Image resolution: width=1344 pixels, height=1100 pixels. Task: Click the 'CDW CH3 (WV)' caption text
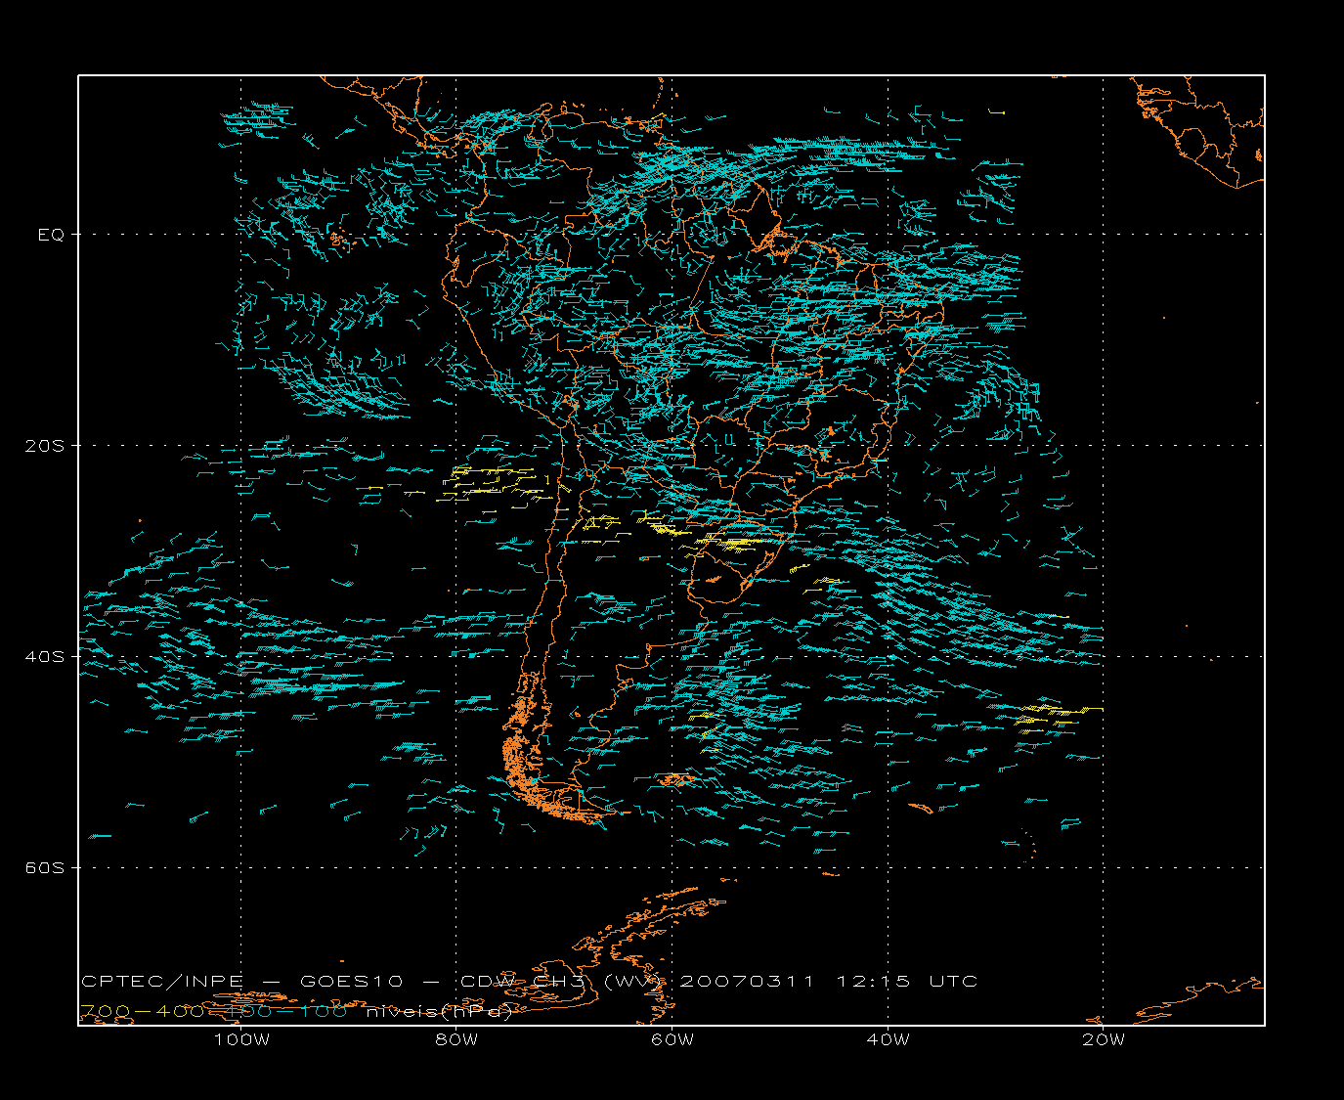pos(563,981)
